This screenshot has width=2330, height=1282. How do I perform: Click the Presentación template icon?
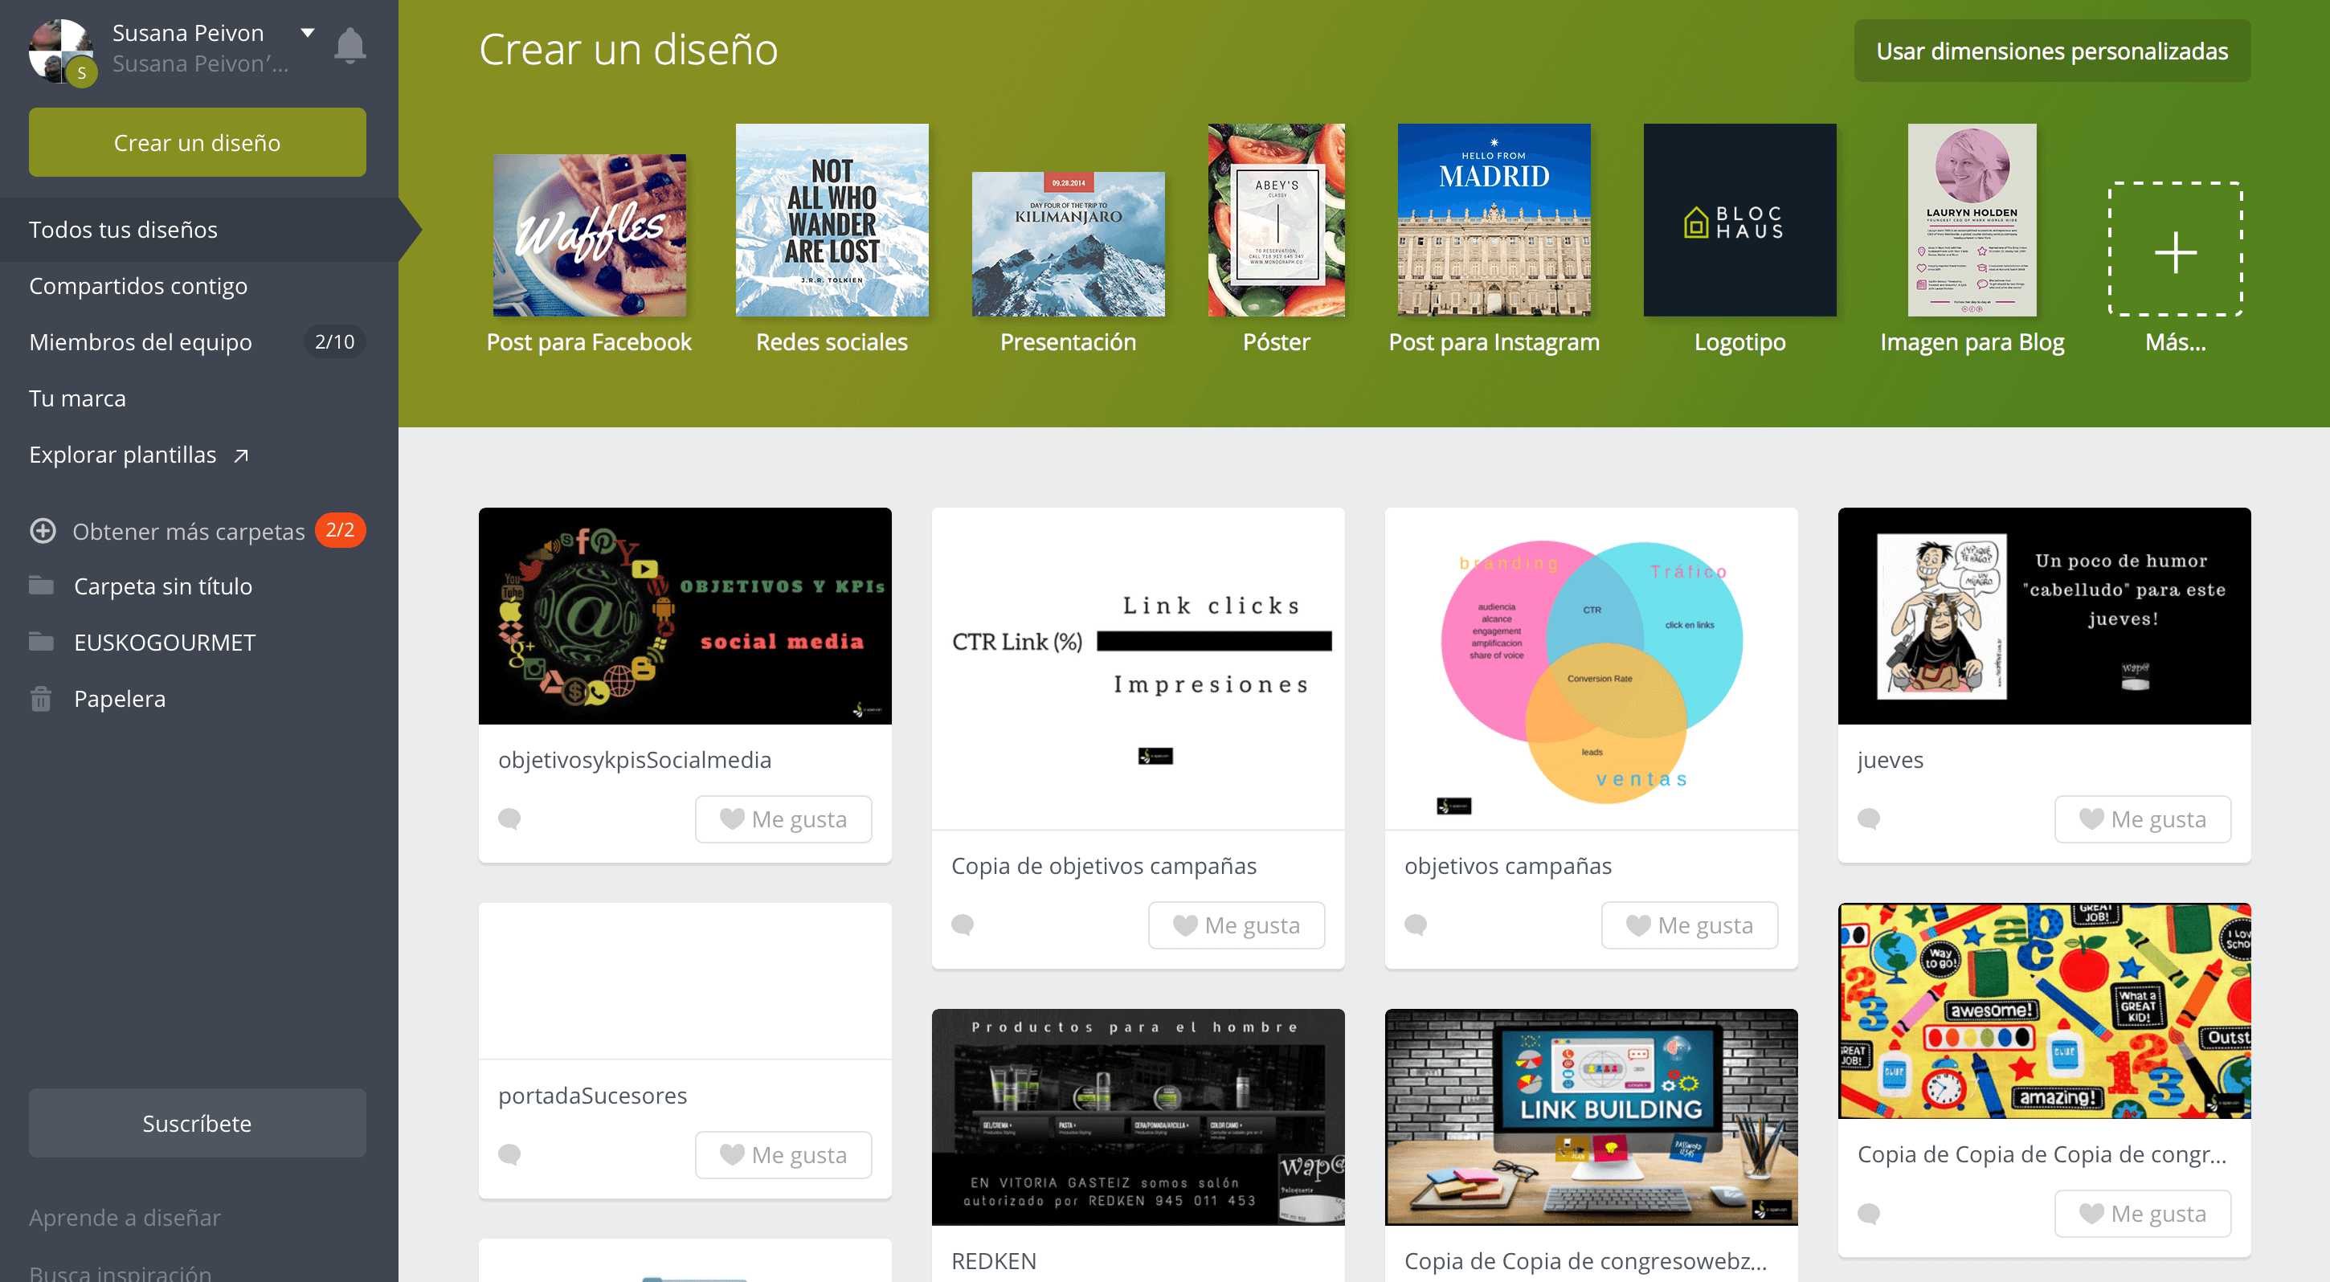[x=1069, y=237]
